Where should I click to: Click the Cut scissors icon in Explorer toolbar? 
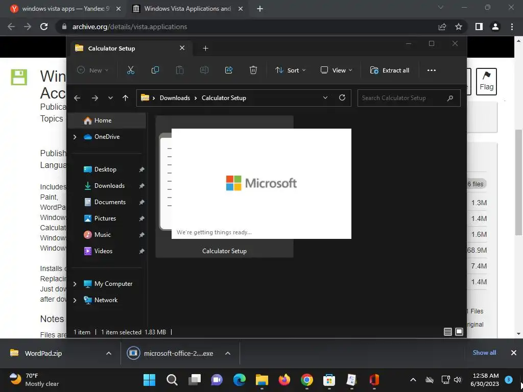130,70
